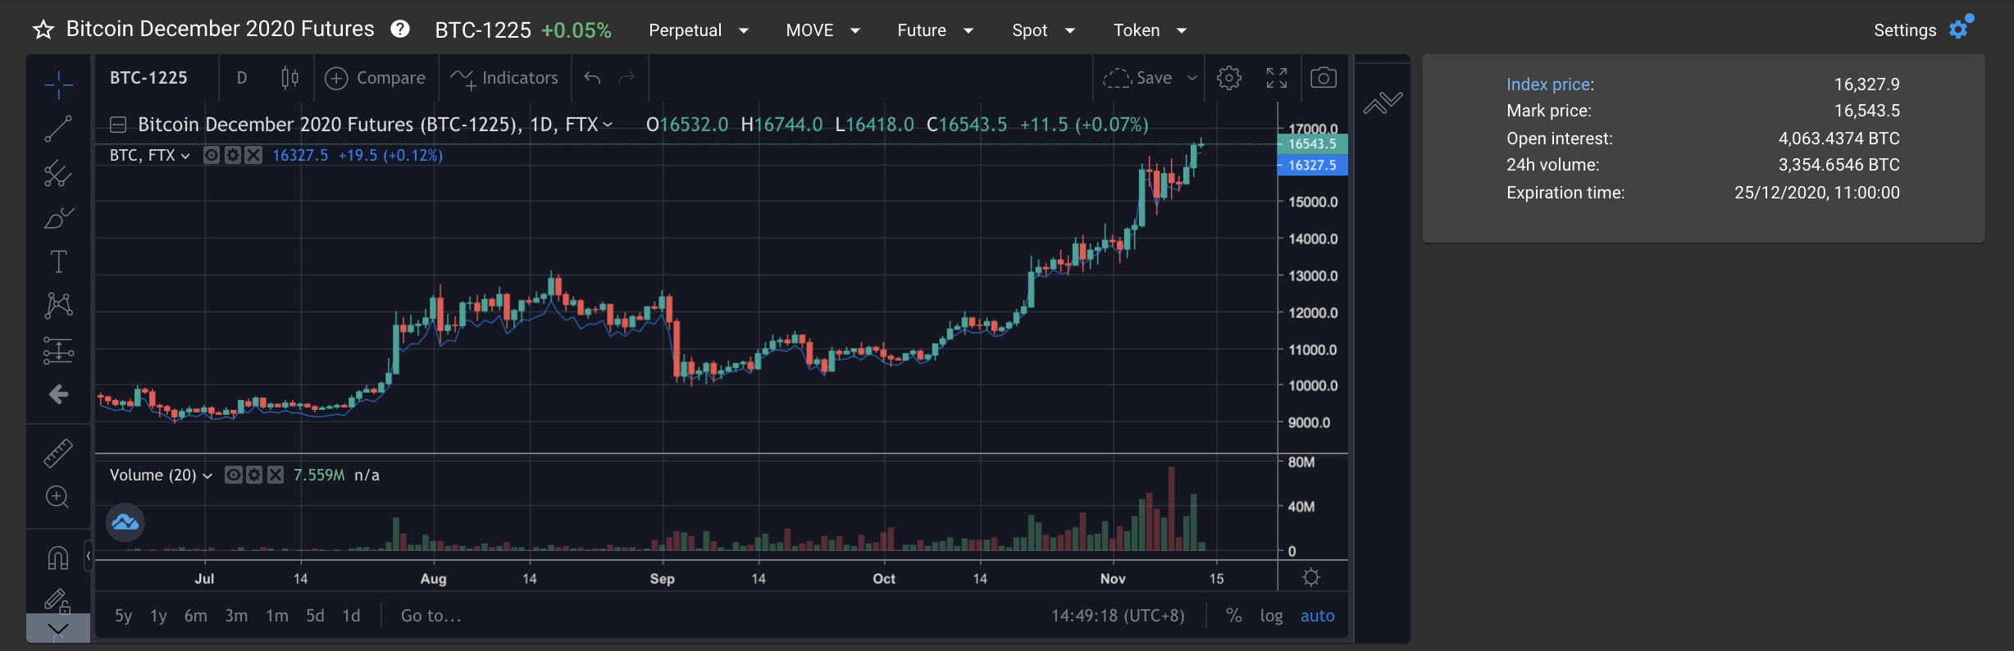Set chart range to 1m
This screenshot has height=651, width=2014.
[x=277, y=616]
